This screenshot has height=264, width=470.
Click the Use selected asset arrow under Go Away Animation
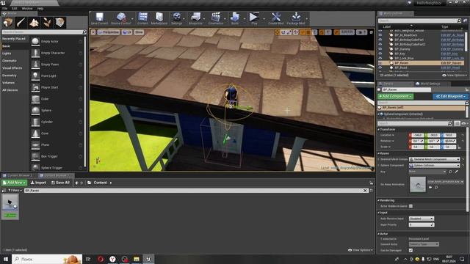[x=430, y=188]
